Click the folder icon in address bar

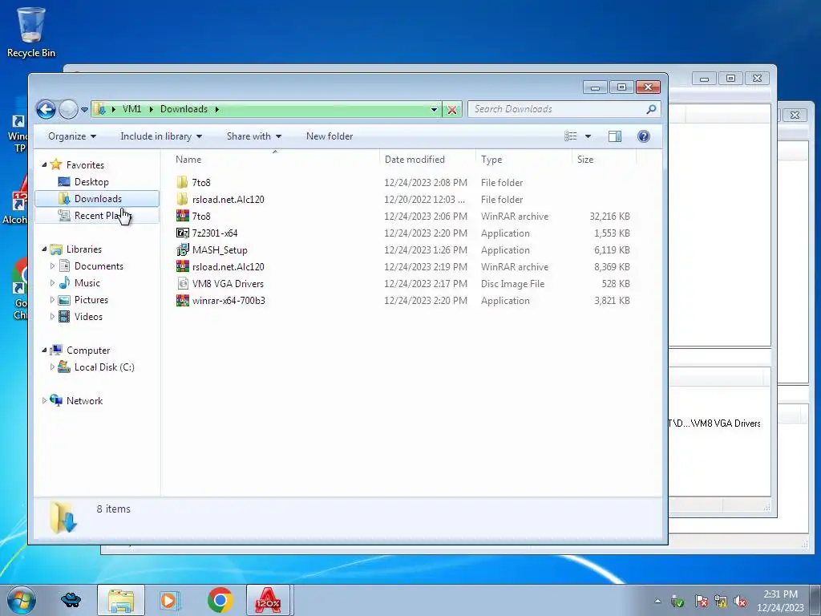tap(100, 109)
